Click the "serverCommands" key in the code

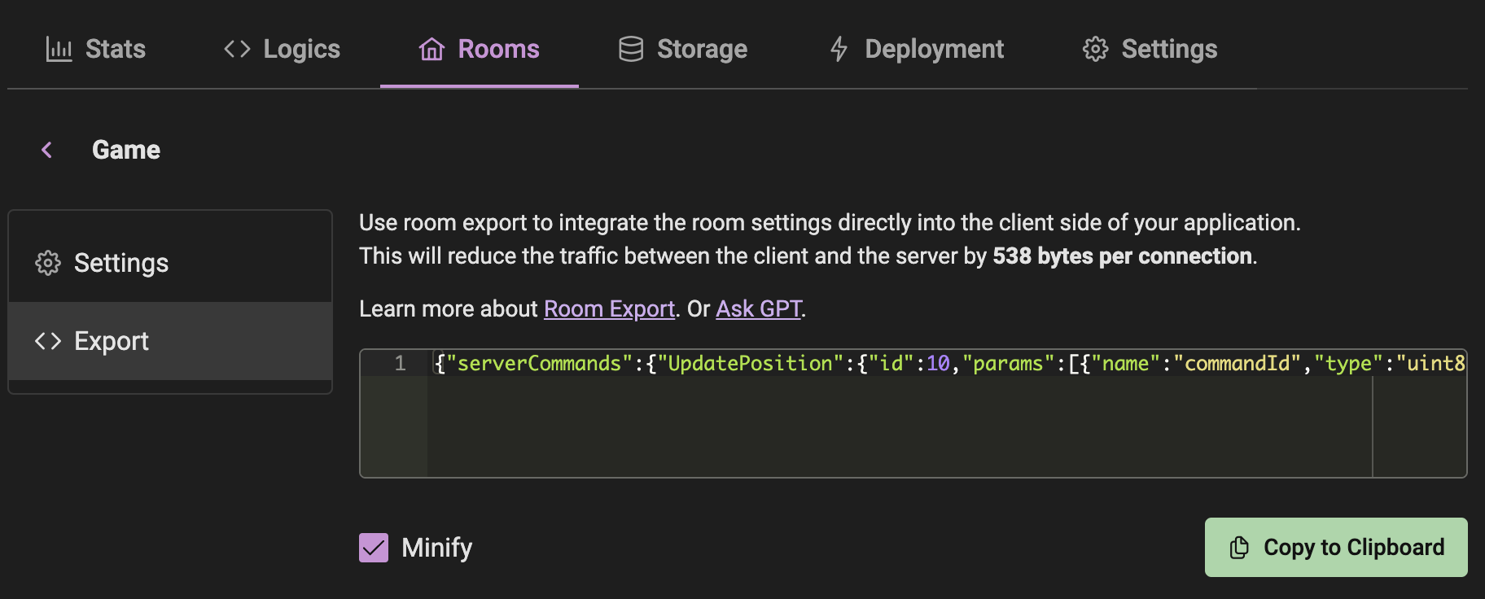click(539, 363)
